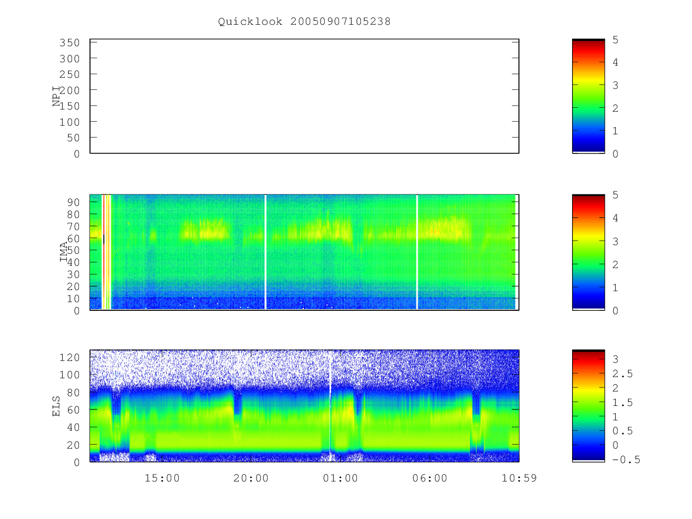
Task: Click the 30 tick on IMA axis
Action: [73, 274]
